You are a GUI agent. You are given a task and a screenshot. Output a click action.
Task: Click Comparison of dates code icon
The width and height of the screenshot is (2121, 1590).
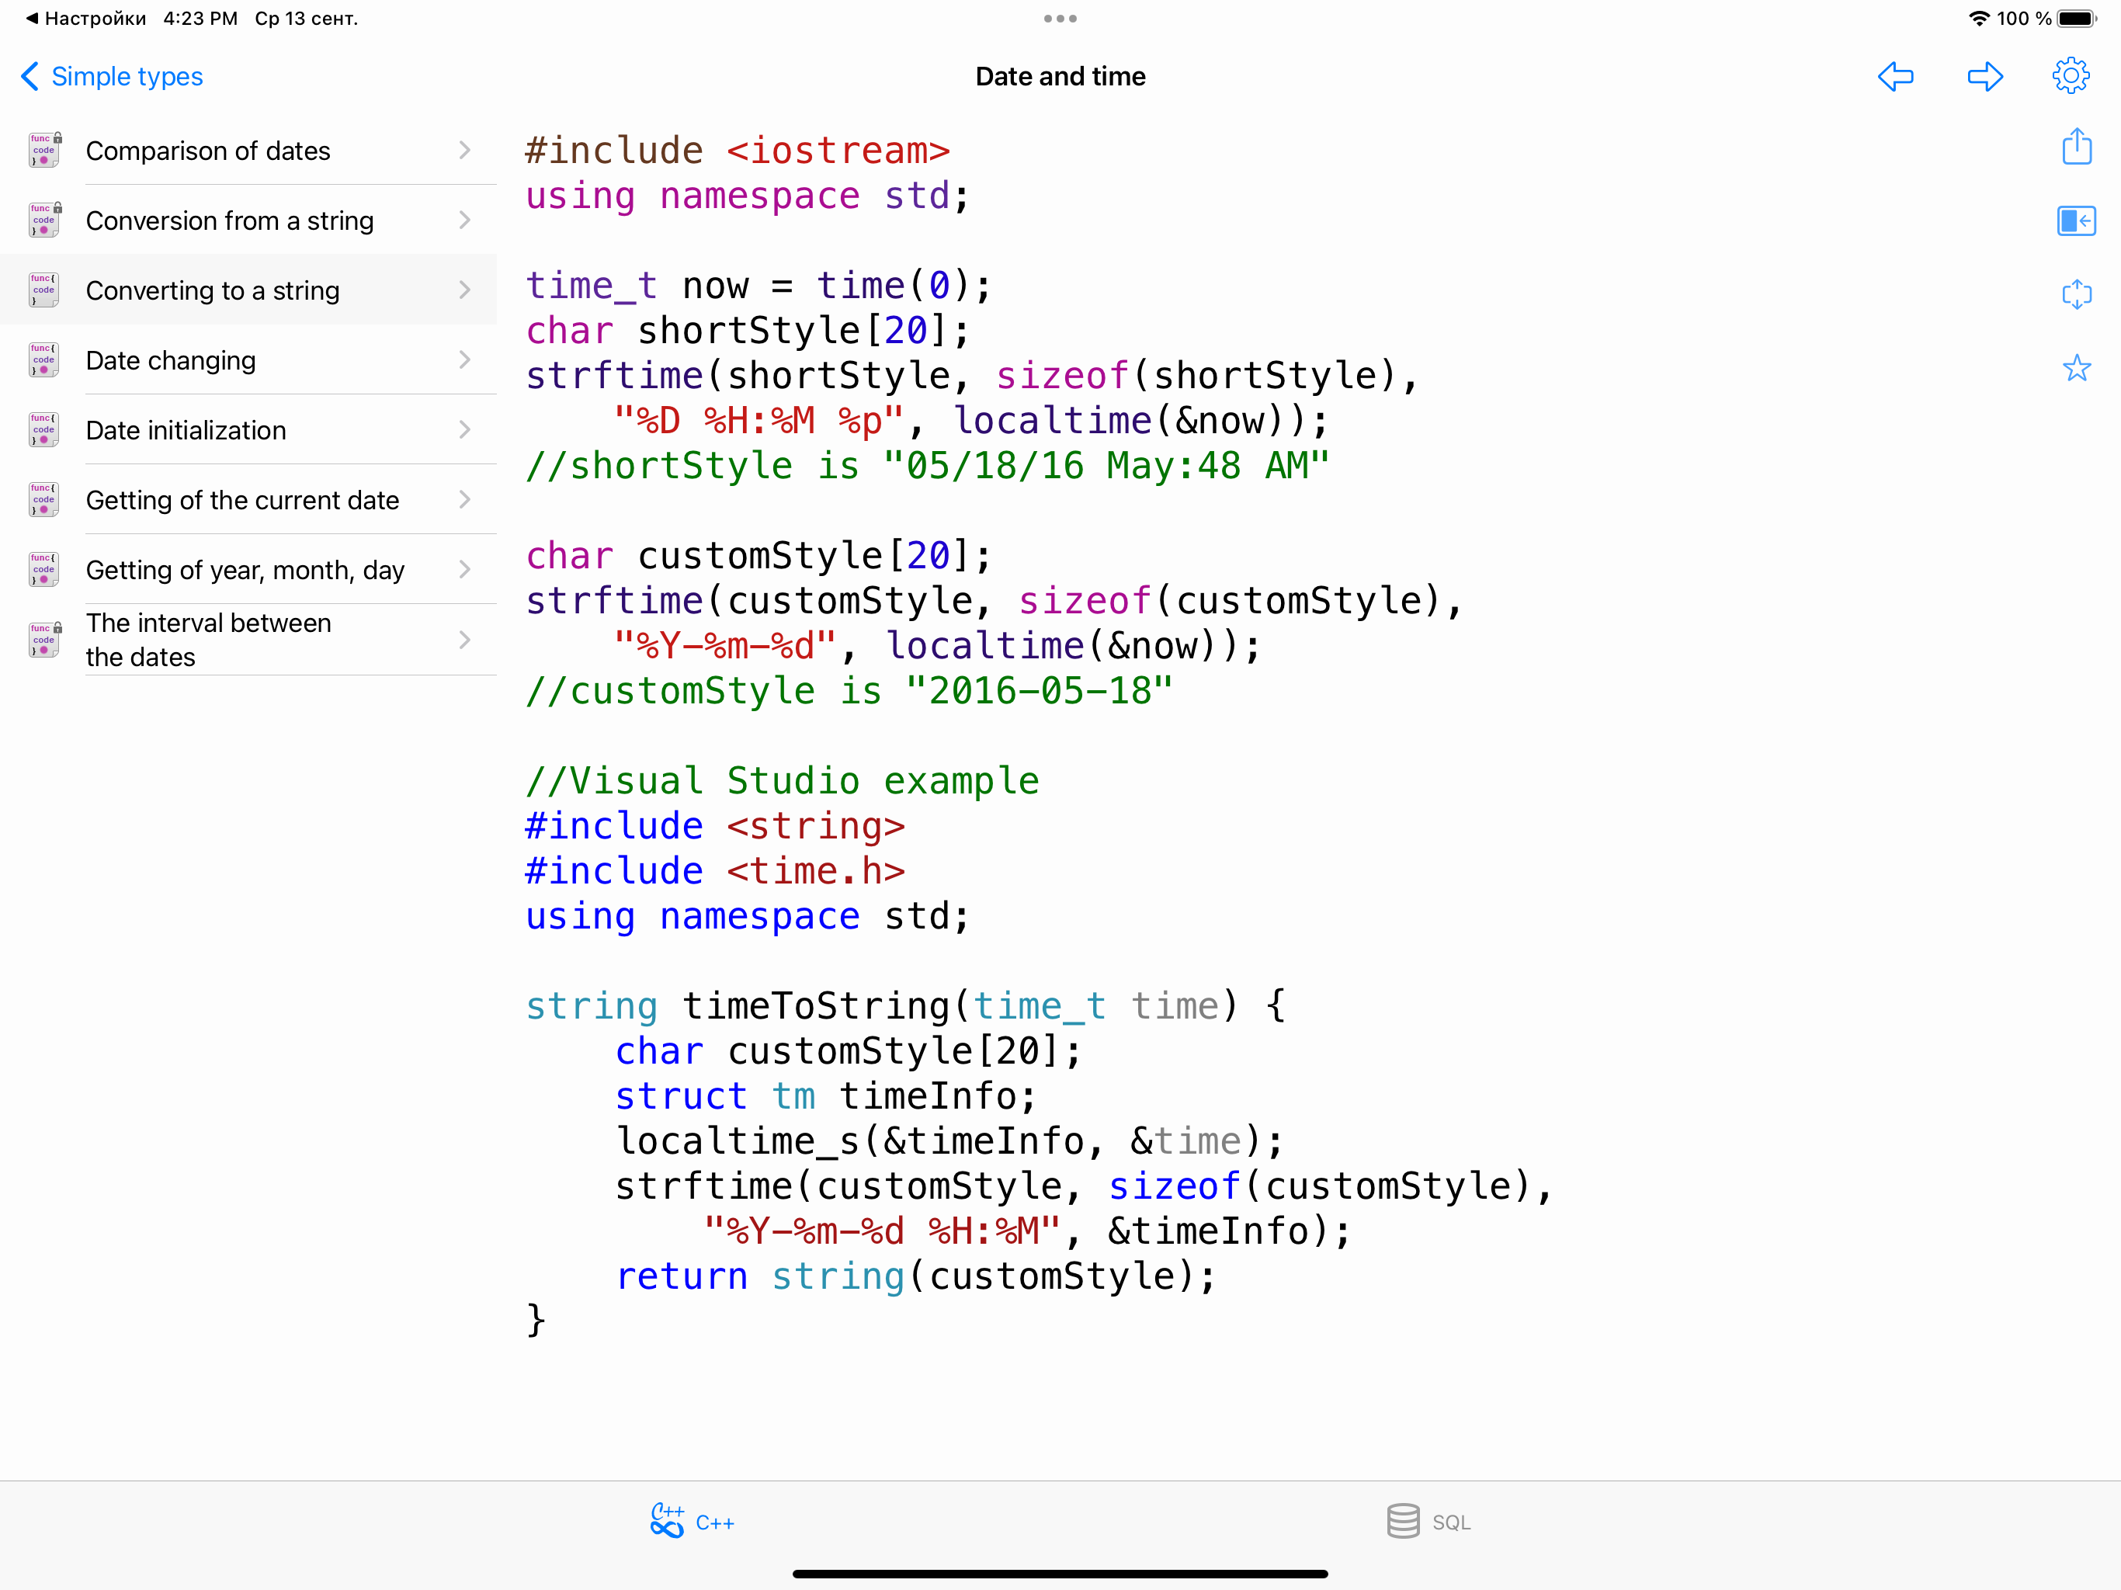[x=44, y=150]
